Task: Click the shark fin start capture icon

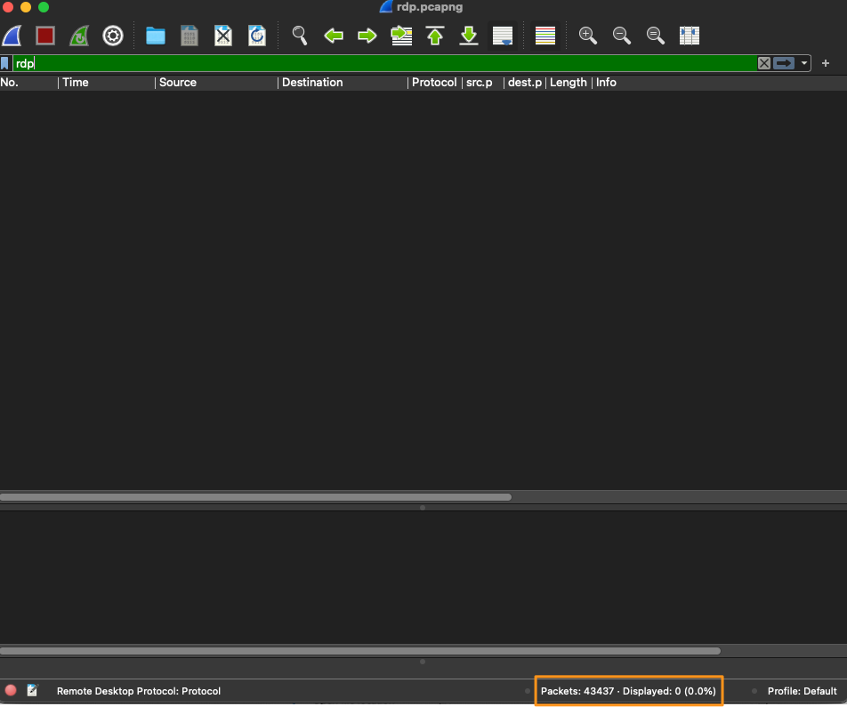Action: (12, 36)
